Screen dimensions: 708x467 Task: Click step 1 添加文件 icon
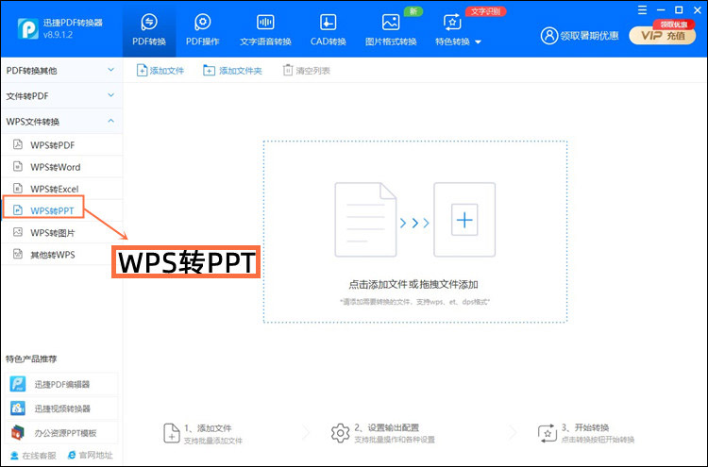click(x=172, y=433)
